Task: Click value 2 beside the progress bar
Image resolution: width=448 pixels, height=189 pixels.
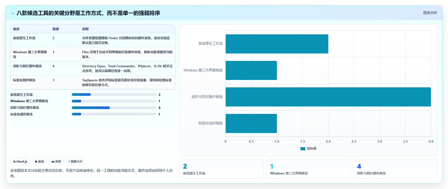Action: click(x=159, y=95)
